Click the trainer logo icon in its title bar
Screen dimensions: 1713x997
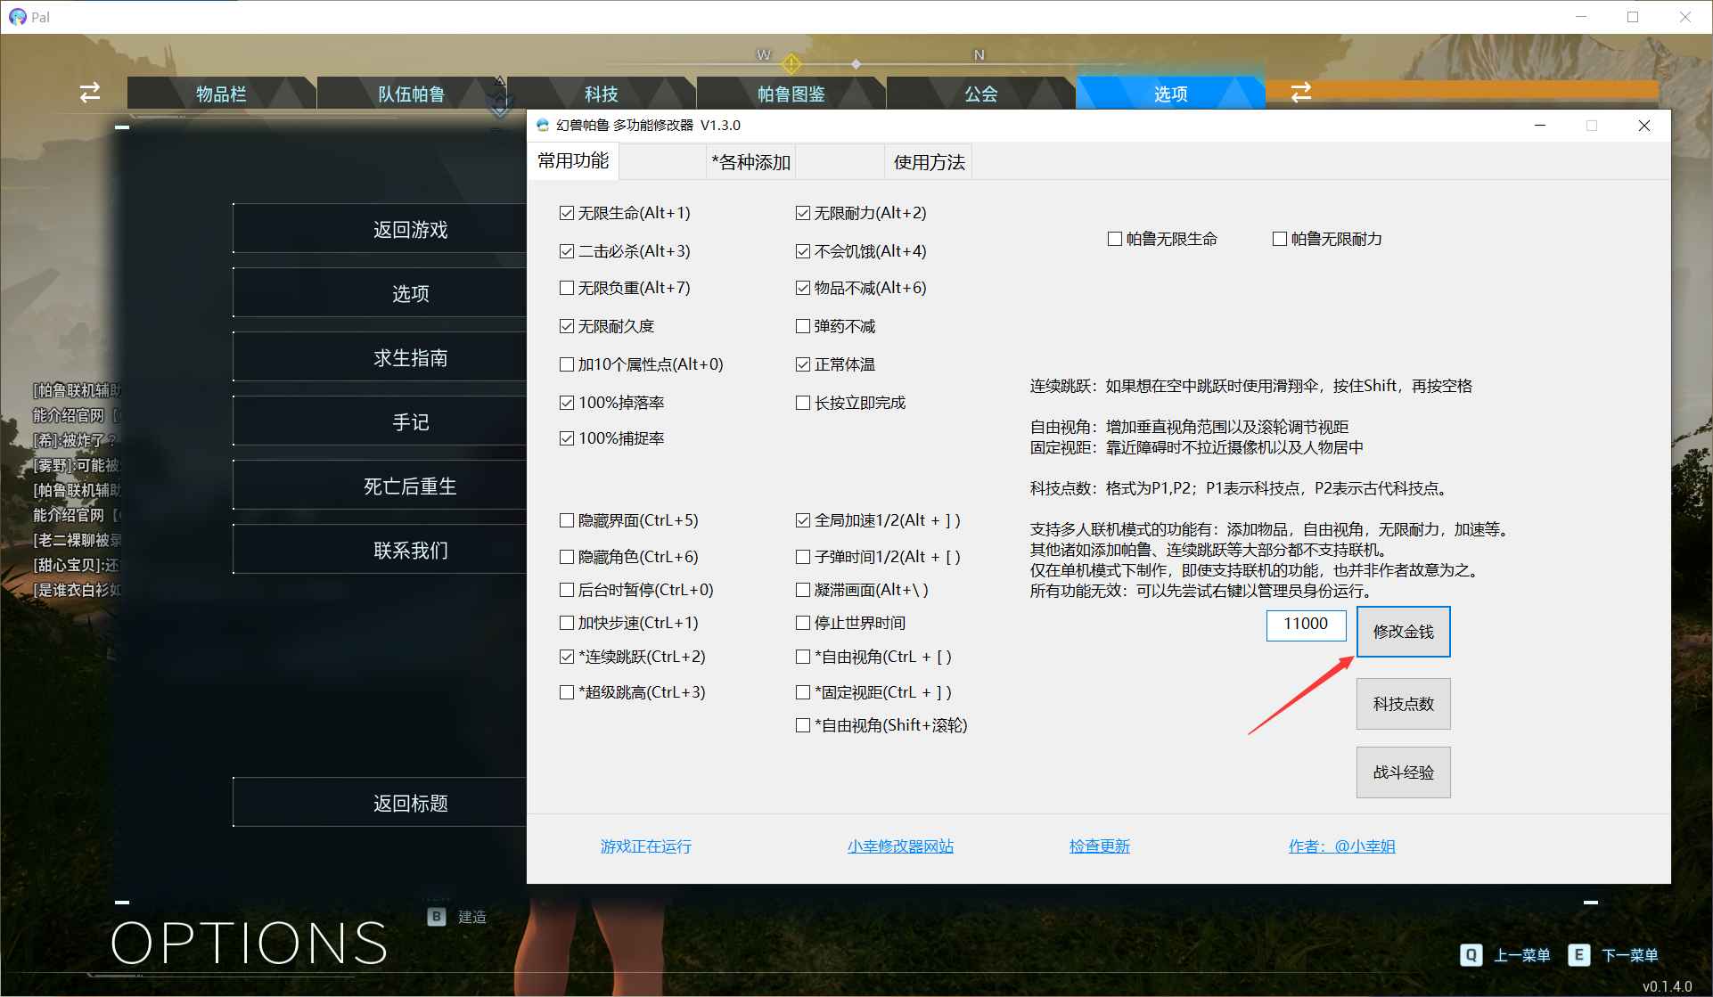point(541,126)
